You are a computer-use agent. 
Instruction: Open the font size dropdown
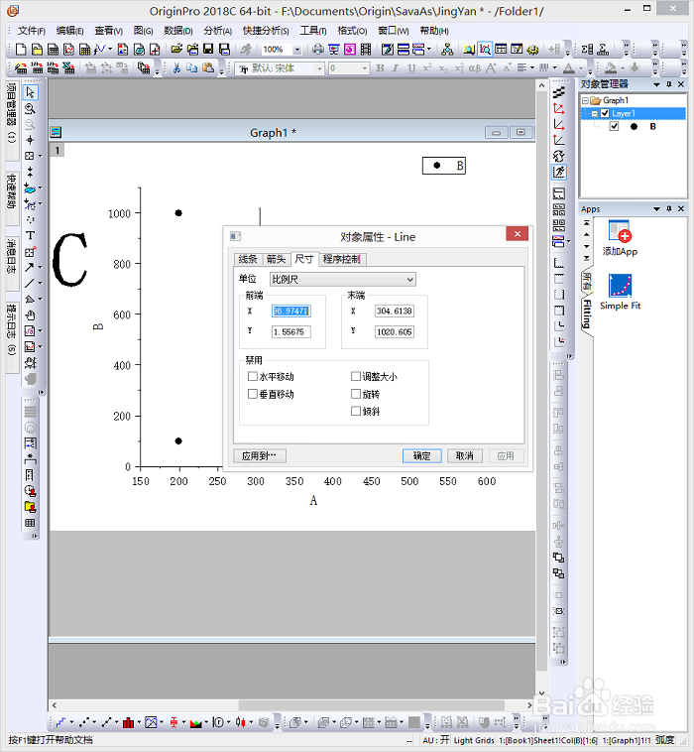coord(365,68)
